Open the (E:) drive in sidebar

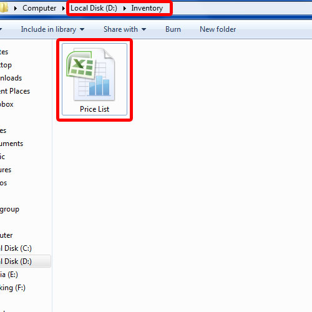(x=9, y=275)
